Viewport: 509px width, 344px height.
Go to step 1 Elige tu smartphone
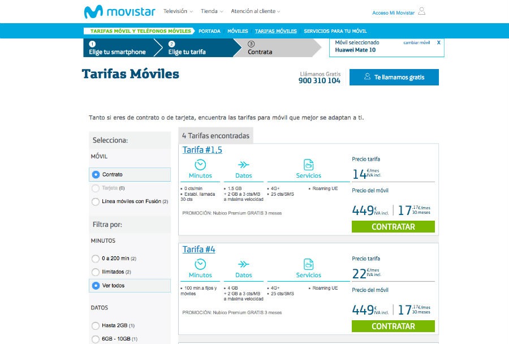[119, 48]
